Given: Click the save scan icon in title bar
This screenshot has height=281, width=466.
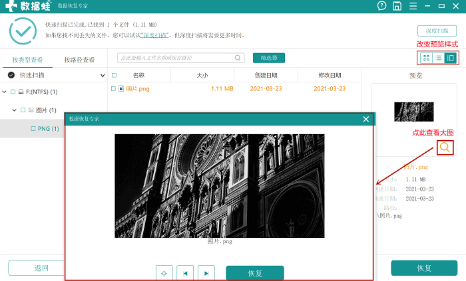Looking at the screenshot, I should point(397,6).
